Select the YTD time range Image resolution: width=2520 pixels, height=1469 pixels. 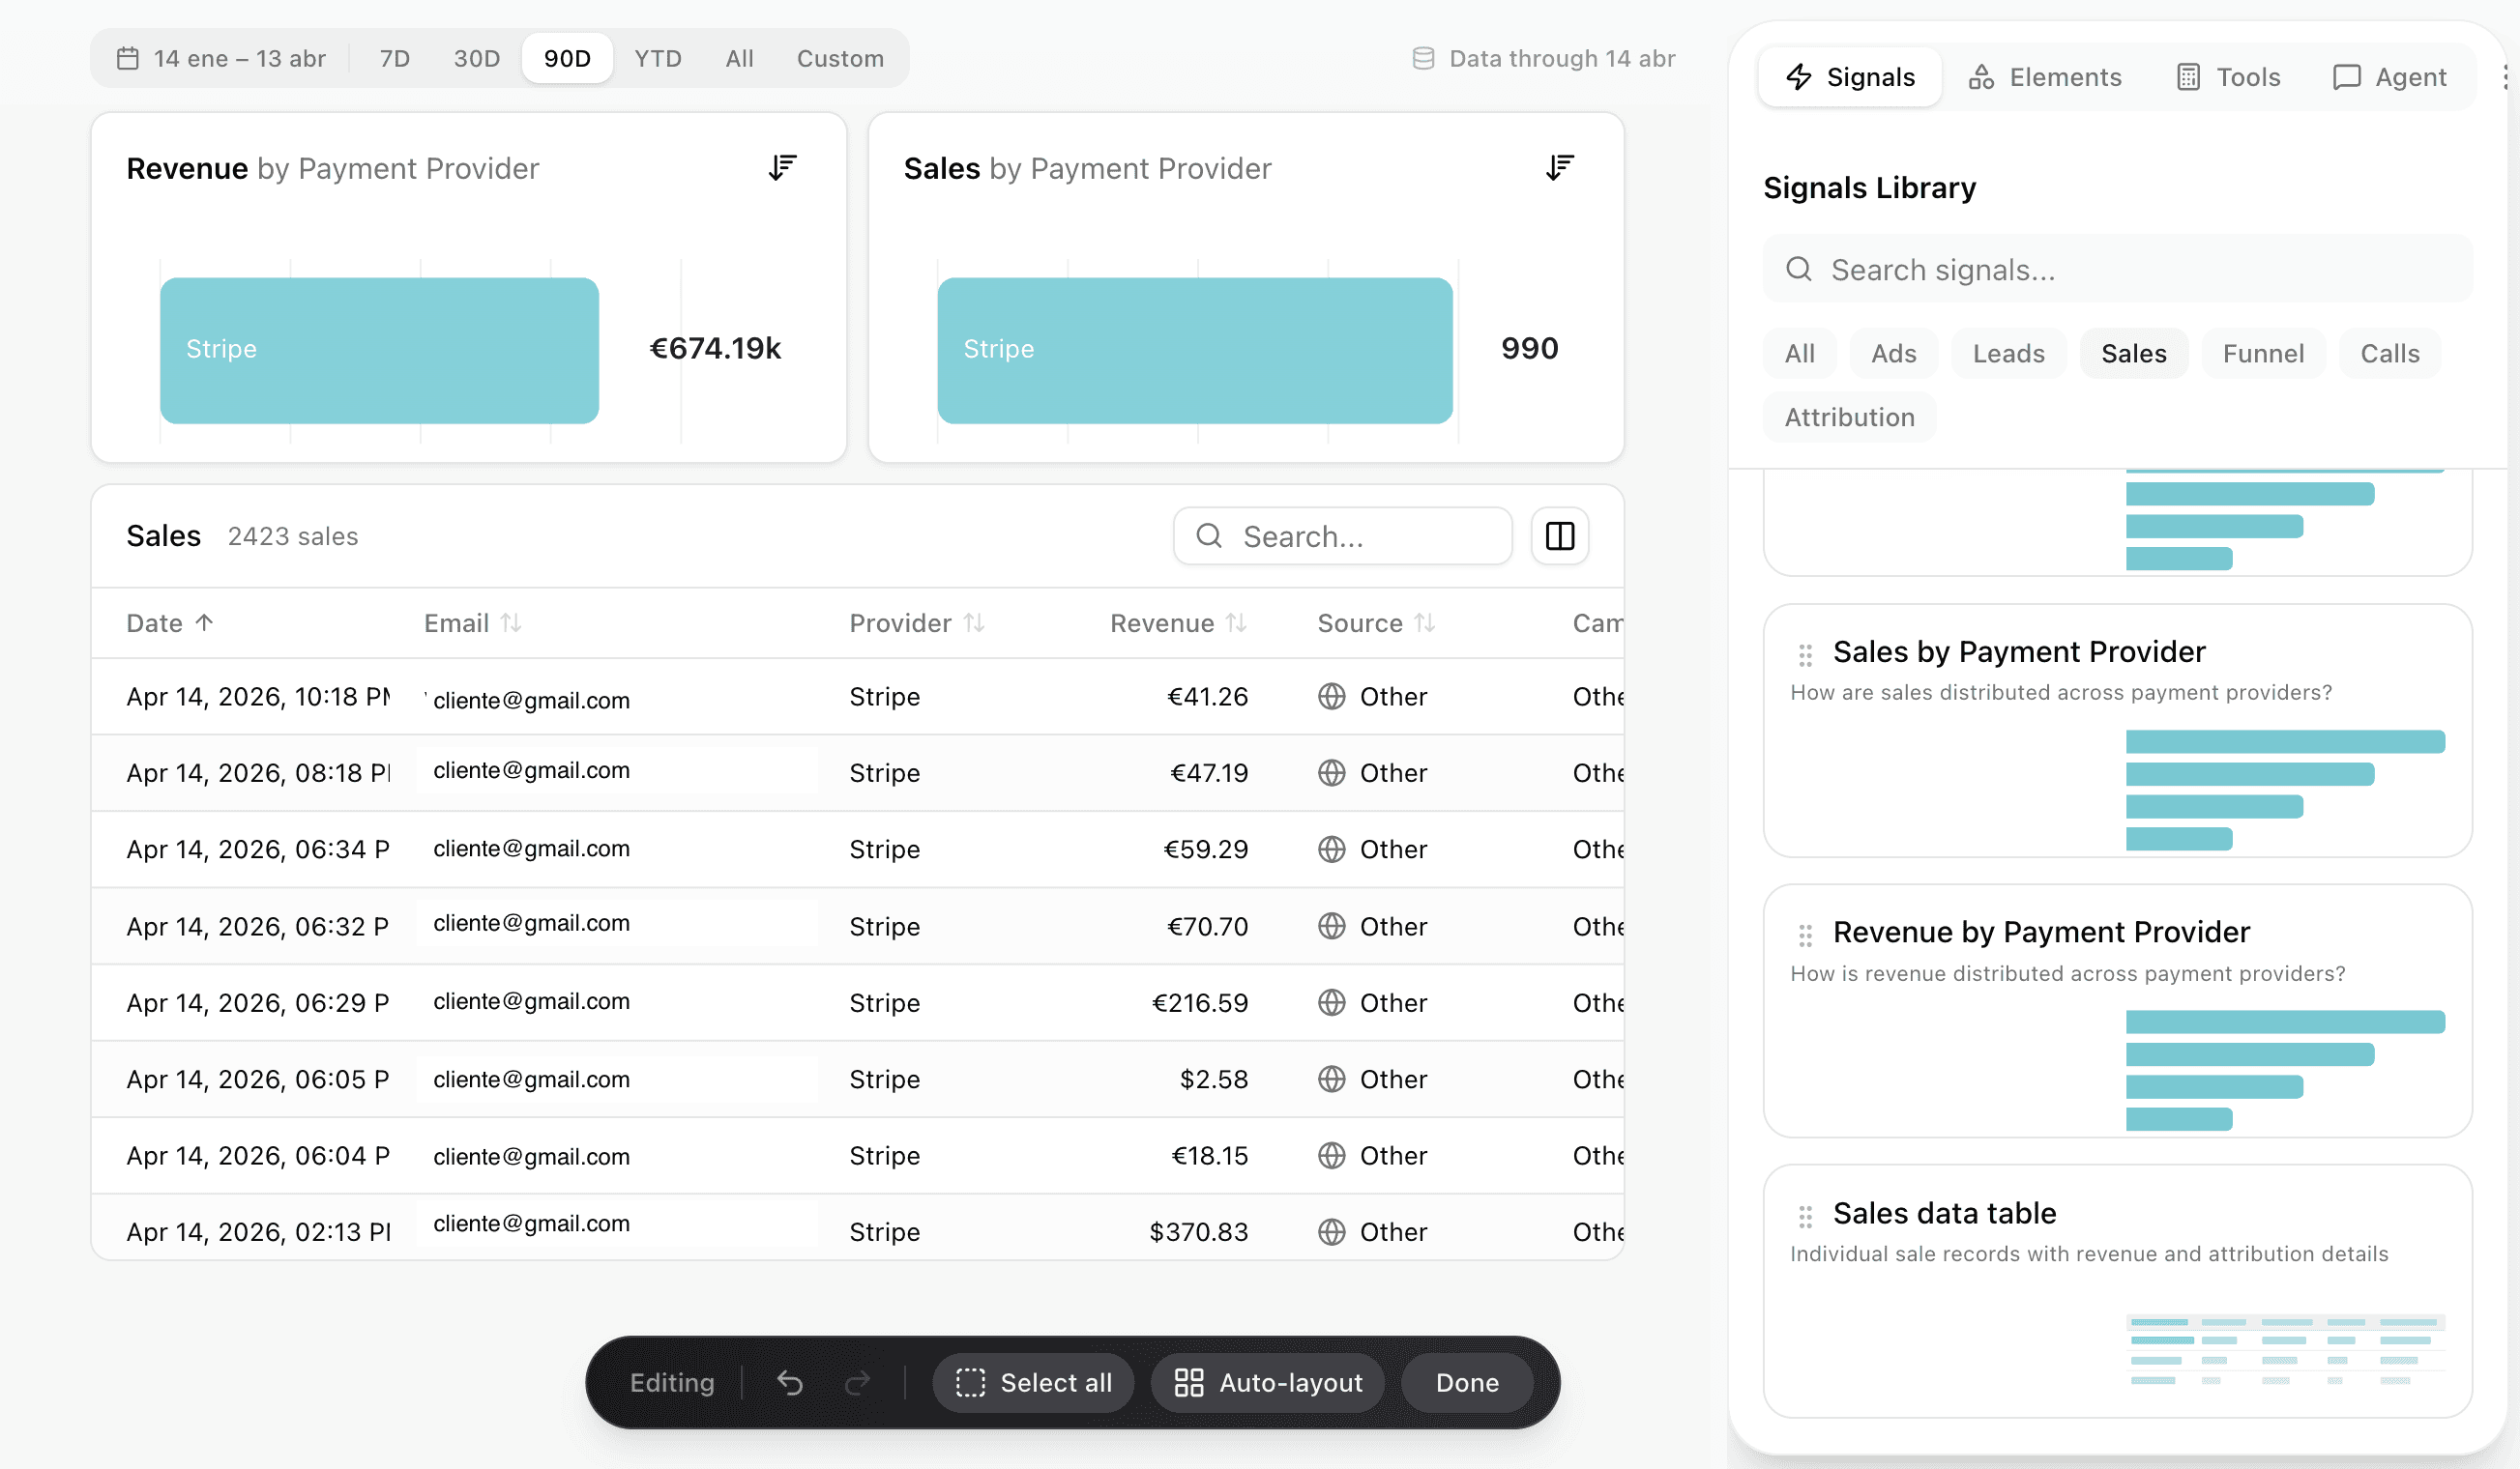(x=657, y=58)
